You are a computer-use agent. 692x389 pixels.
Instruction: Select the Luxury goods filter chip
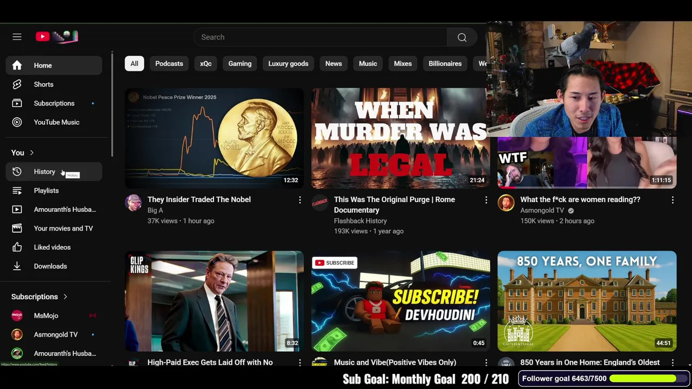click(x=288, y=64)
